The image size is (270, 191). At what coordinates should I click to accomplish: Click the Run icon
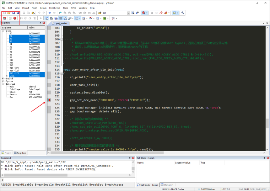(10, 18)
